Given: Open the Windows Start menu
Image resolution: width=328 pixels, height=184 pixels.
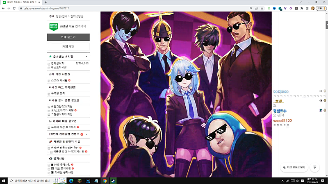Looking at the screenshot, I should tap(4, 181).
